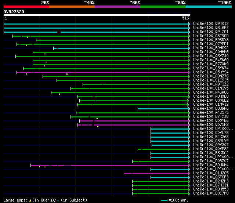
Task: Click the UniRef100_B8B9N6 label
Action: pos(211,109)
